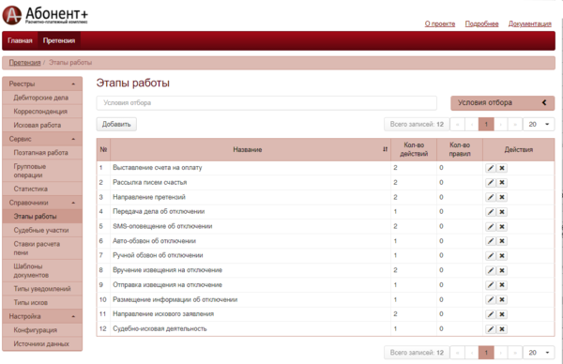Expand the Условия отбора filter panel

pyautogui.click(x=502, y=102)
